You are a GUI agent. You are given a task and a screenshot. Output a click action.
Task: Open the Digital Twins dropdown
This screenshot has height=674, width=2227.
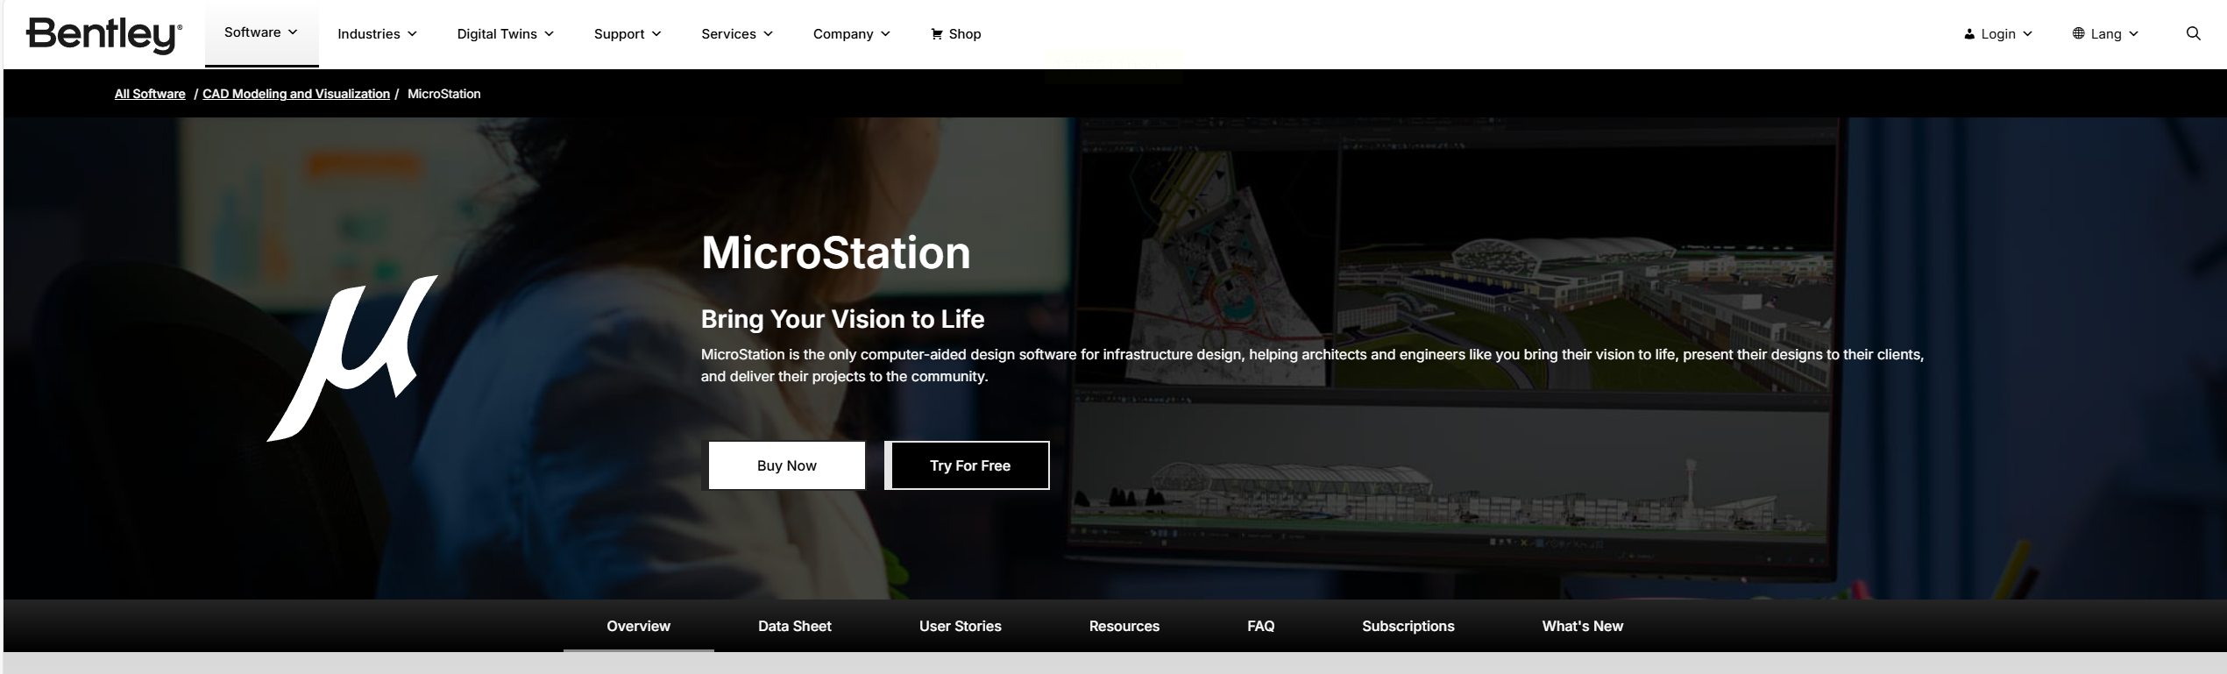click(505, 34)
